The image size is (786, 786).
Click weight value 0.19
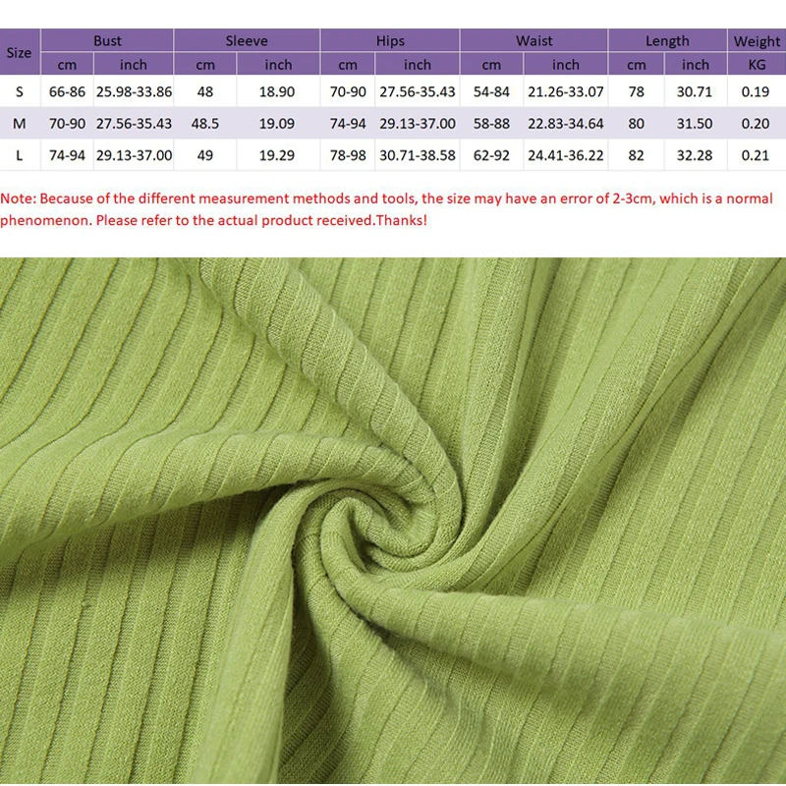point(756,91)
